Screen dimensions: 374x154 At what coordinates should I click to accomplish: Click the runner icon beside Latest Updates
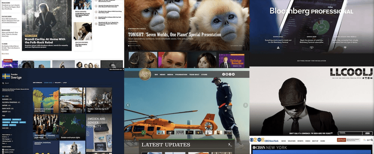230,145
